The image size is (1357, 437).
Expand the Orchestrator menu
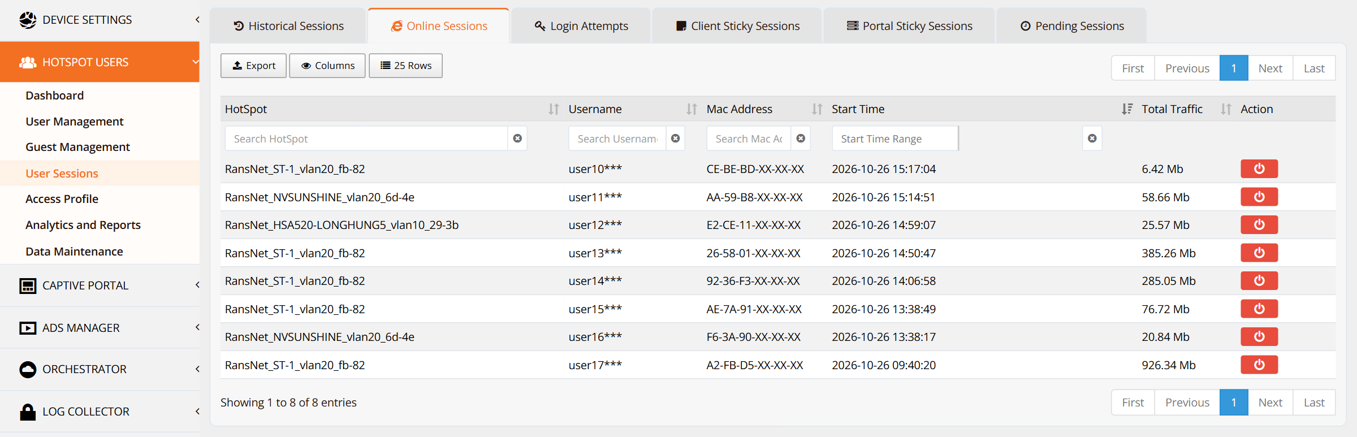point(100,369)
